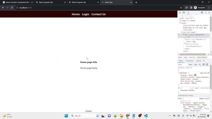The width and height of the screenshot is (212, 119).
Task: Click the justify-content space-between value
Action: coord(202,77)
